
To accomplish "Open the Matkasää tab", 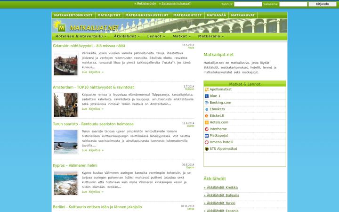I will 216,15.
